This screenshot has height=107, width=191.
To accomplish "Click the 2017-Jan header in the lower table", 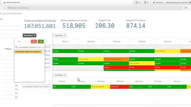I will coord(177,81).
